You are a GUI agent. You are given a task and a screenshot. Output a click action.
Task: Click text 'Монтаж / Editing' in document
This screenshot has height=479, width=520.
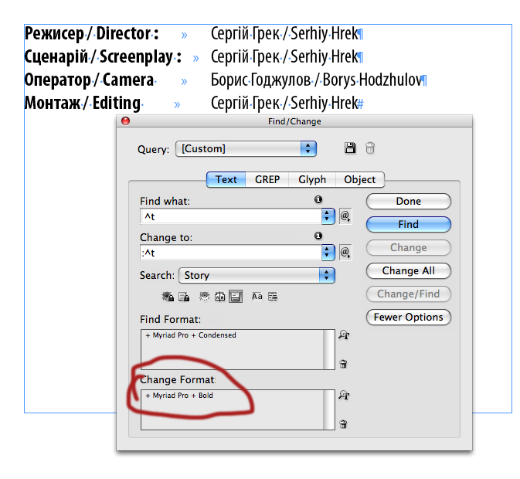(x=83, y=103)
